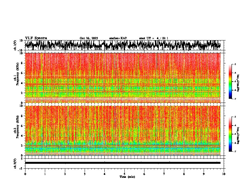The image size is (252, 195).
Task: Click the ch.2 colorbar next to the lower spectrogram
Action: point(230,134)
